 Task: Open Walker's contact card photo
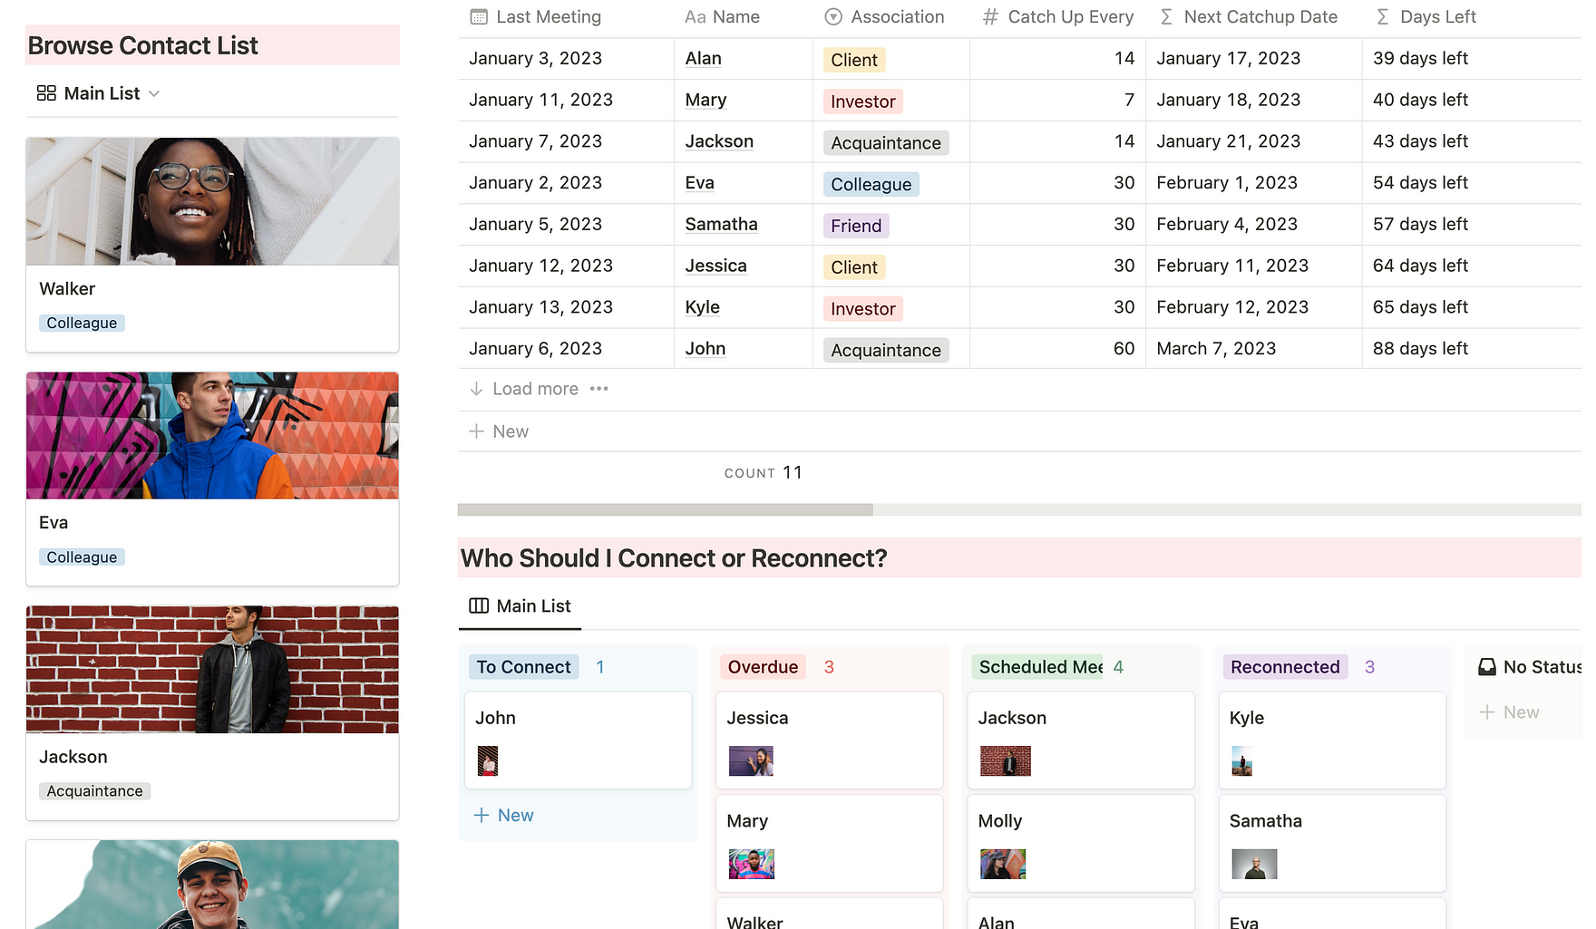coord(212,201)
